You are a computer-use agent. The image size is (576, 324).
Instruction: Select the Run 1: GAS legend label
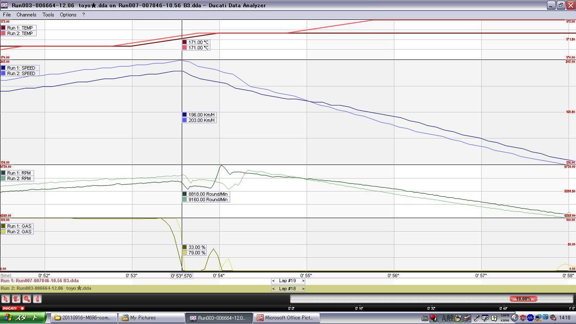[19, 226]
